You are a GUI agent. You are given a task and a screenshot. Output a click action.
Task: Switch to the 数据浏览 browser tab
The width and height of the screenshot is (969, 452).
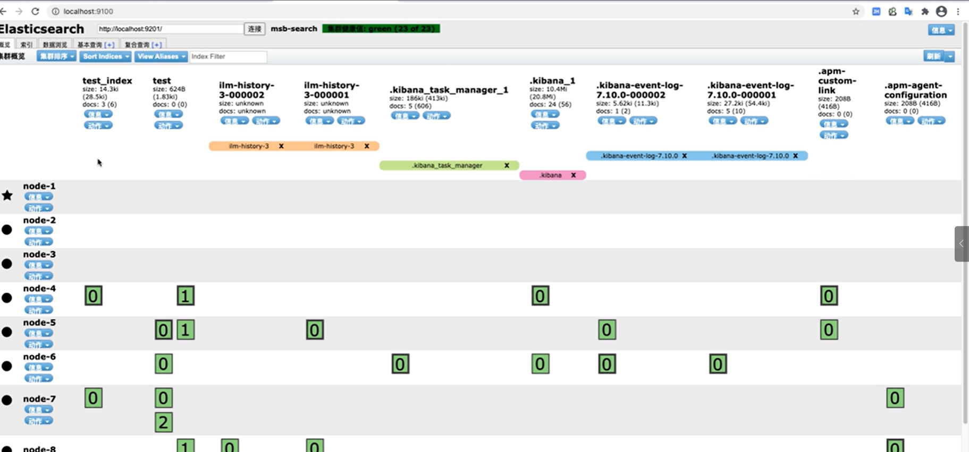click(55, 45)
